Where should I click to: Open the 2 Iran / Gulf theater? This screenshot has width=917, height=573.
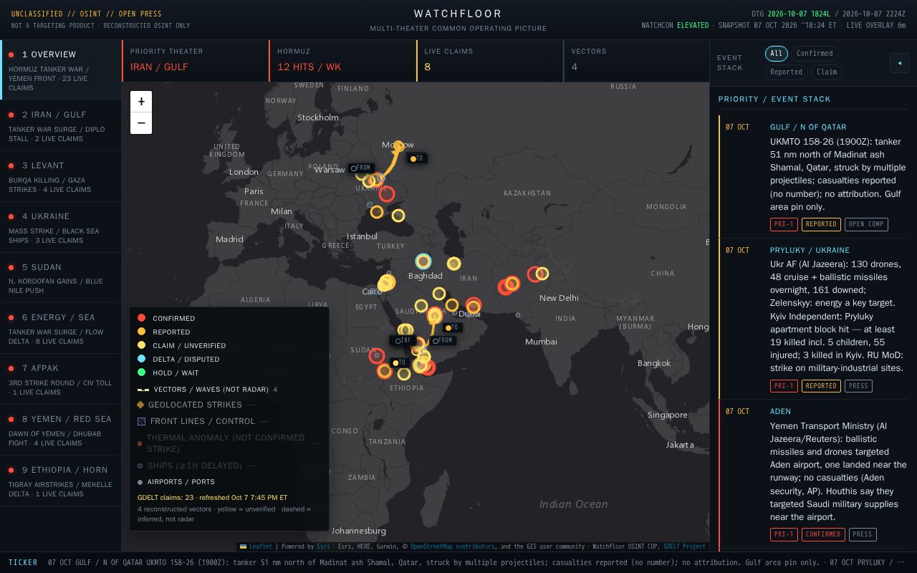point(61,126)
